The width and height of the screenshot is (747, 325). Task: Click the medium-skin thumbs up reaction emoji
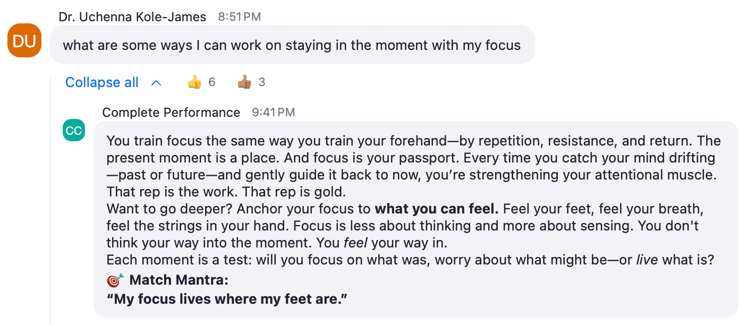click(244, 82)
